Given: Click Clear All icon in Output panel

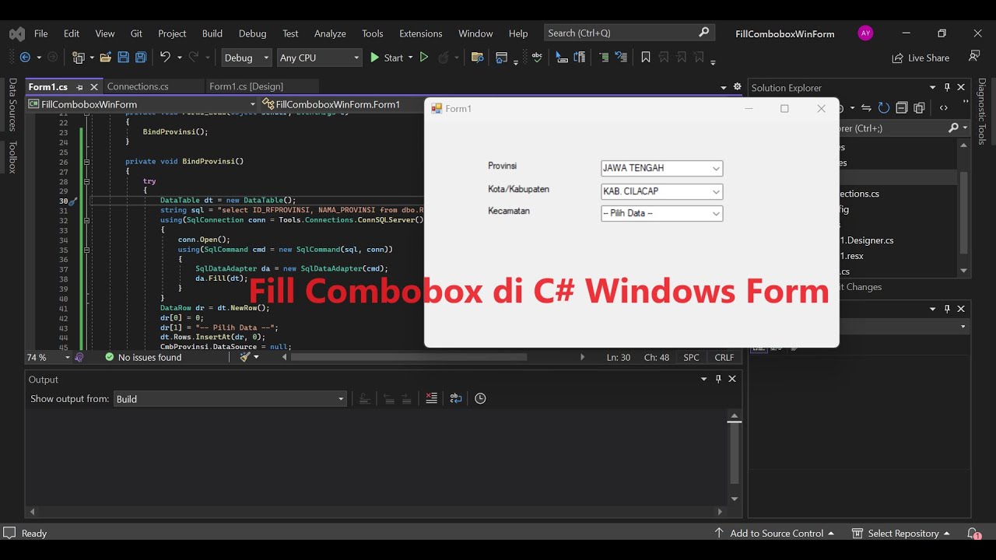Looking at the screenshot, I should click(432, 398).
